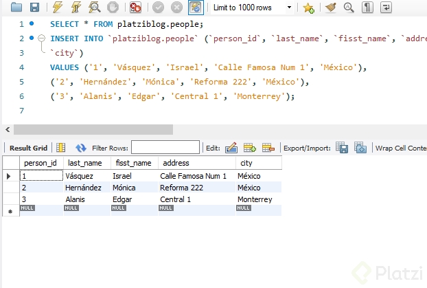Select the Result Grid tab label
Image resolution: width=427 pixels, height=288 pixels.
point(28,148)
